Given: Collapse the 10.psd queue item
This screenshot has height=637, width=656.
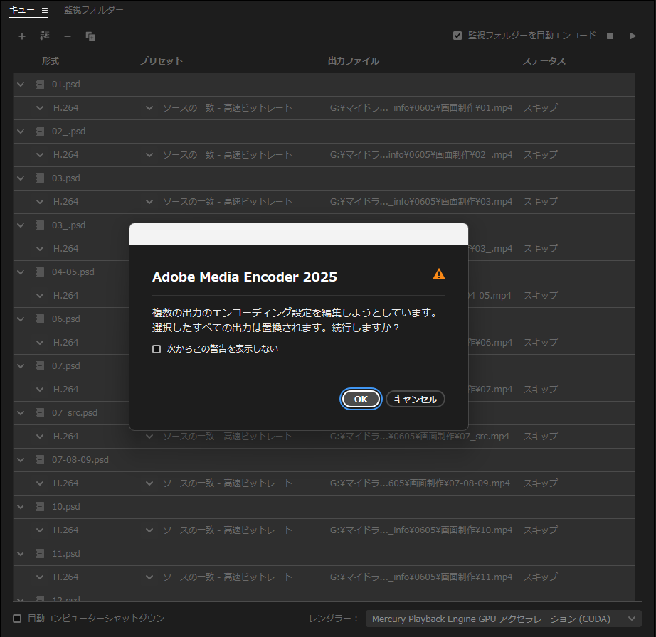Looking at the screenshot, I should (x=21, y=507).
